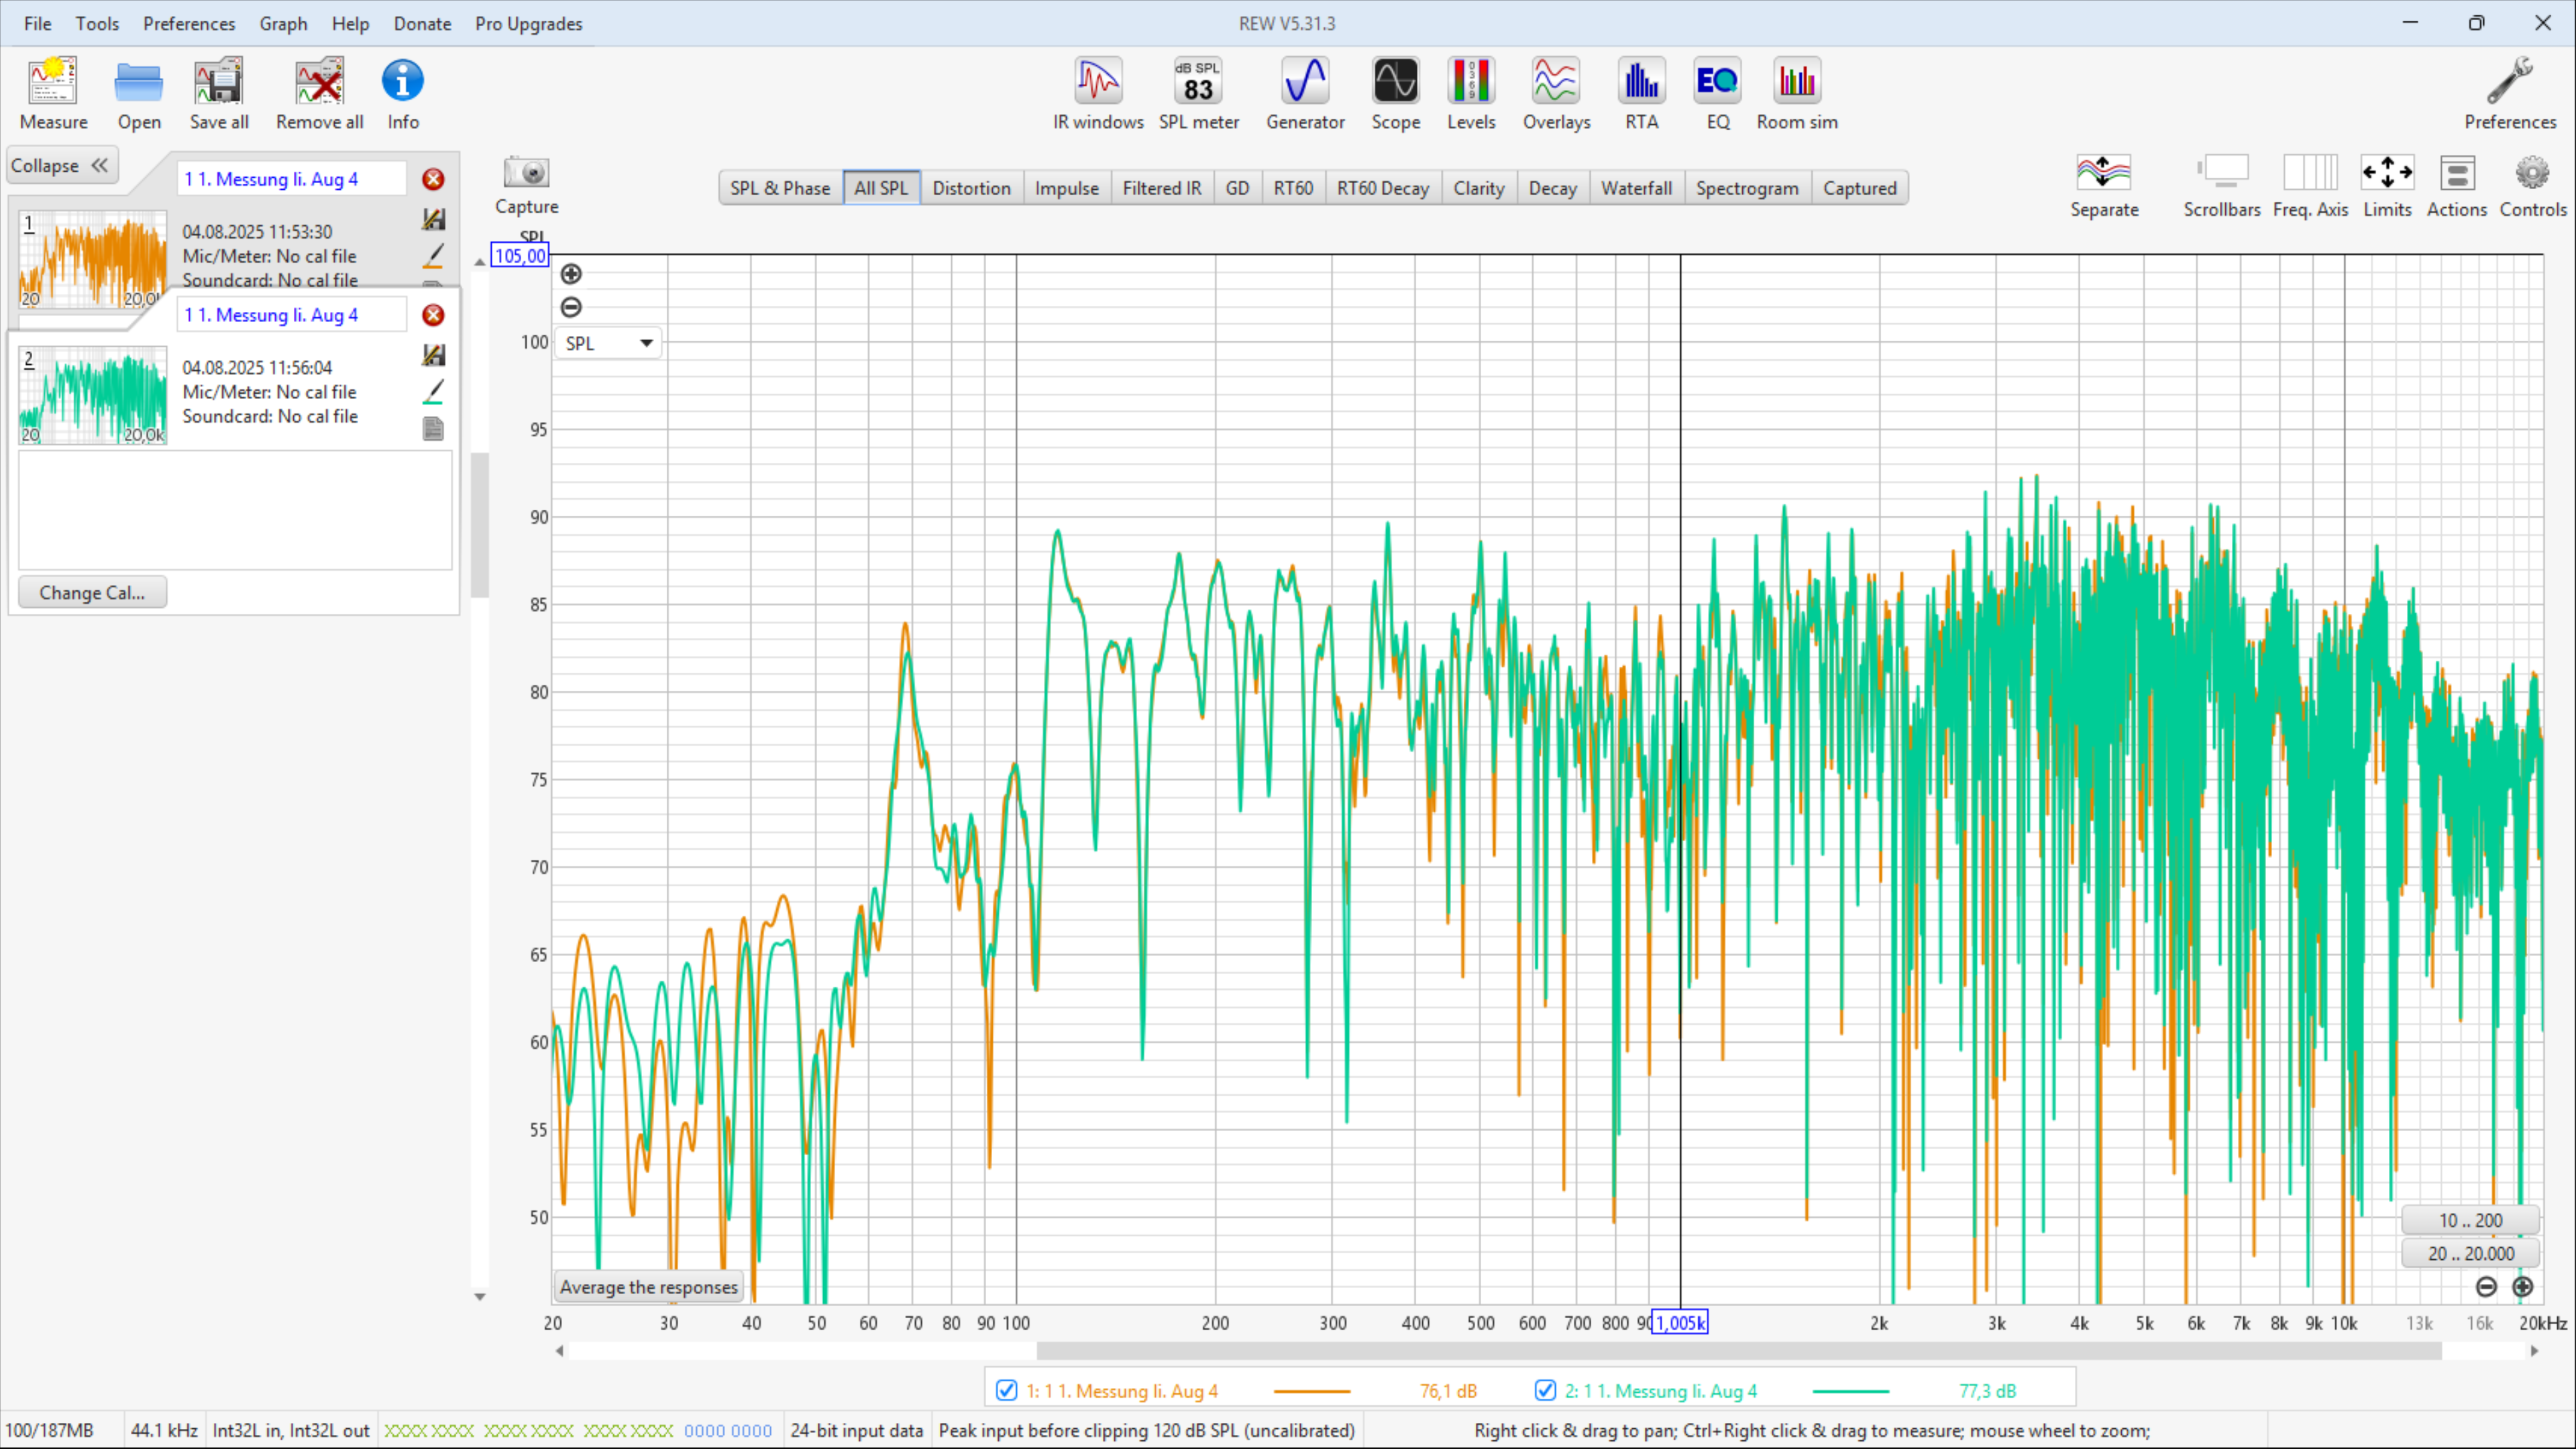Click the horizontal graph scrollbar thumb

point(1738,1351)
